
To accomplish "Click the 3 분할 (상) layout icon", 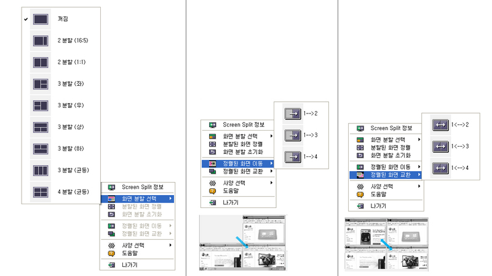I will 41,128.
